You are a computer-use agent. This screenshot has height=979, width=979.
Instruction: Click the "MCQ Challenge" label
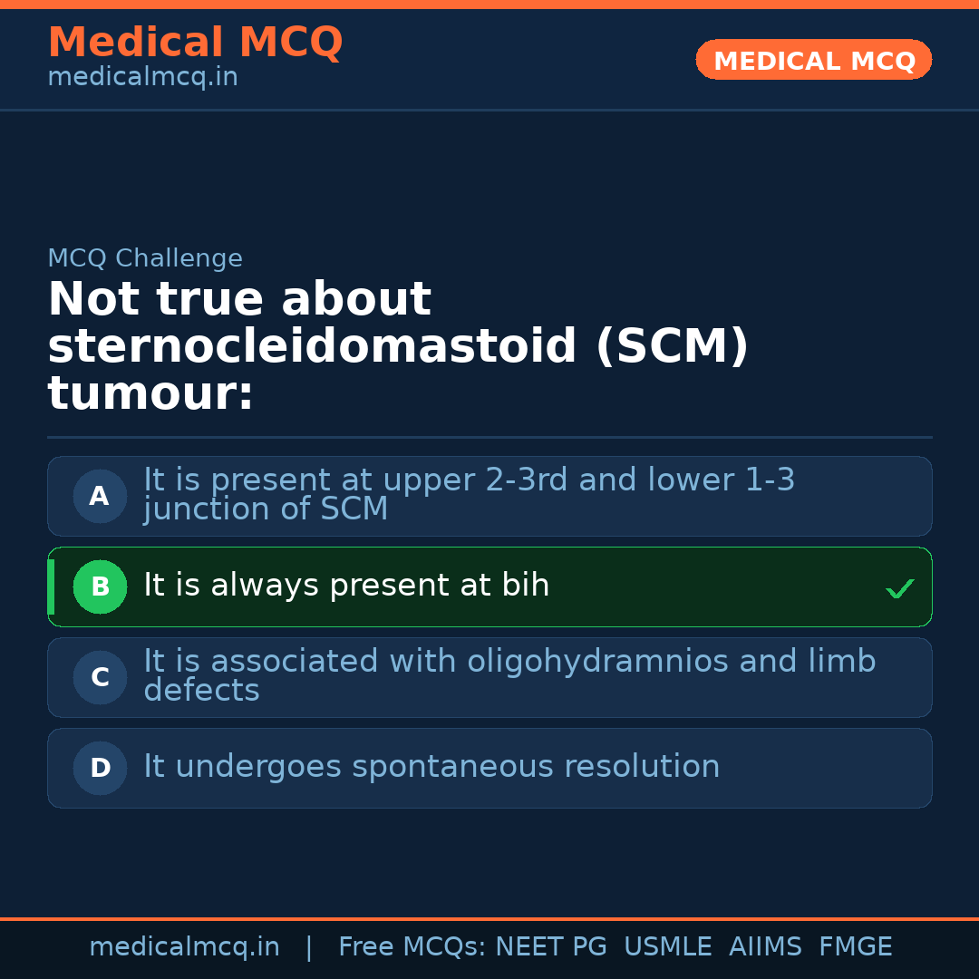coord(145,258)
